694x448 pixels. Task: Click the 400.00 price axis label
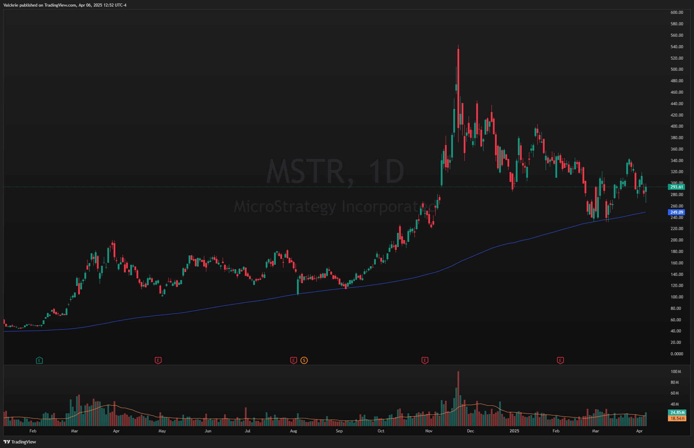(x=677, y=126)
